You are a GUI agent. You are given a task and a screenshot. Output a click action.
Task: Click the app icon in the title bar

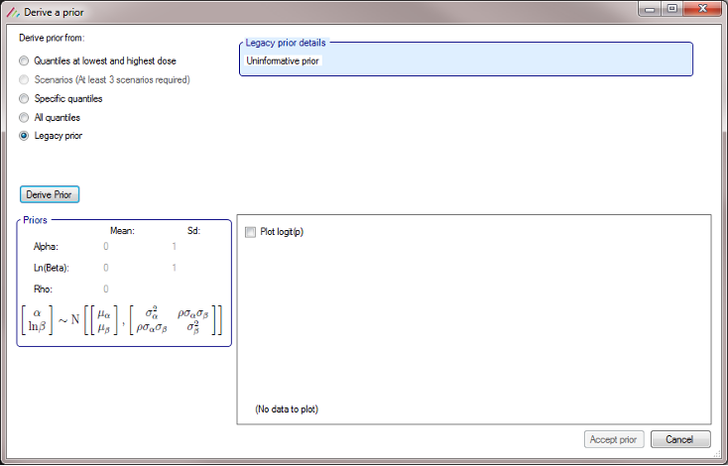(12, 10)
